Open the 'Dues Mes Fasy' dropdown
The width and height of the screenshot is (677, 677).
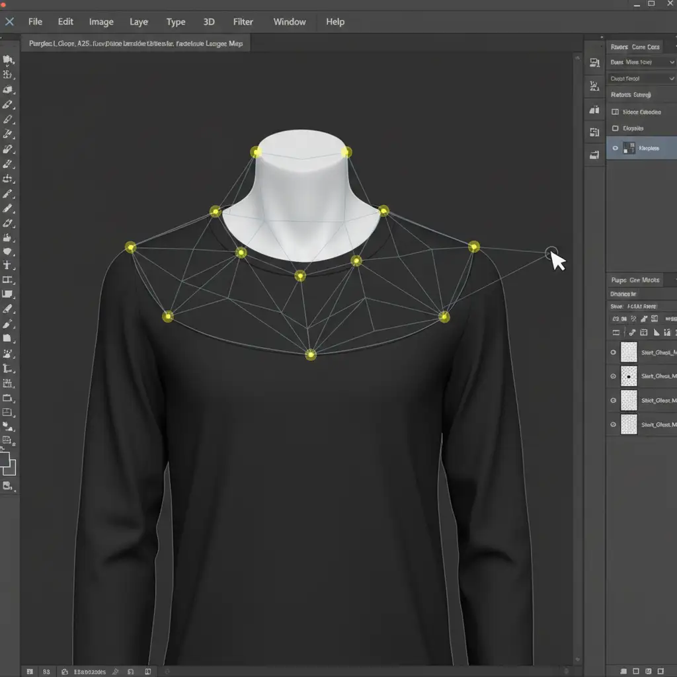click(641, 62)
